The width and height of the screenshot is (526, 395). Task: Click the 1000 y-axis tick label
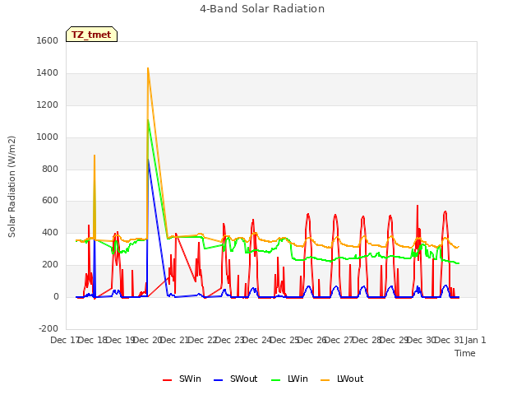[x=48, y=137]
